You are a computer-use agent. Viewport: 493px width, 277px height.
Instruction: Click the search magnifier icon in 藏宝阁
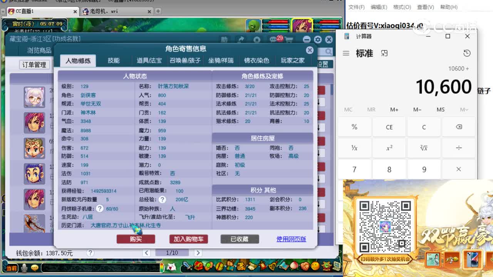click(328, 52)
